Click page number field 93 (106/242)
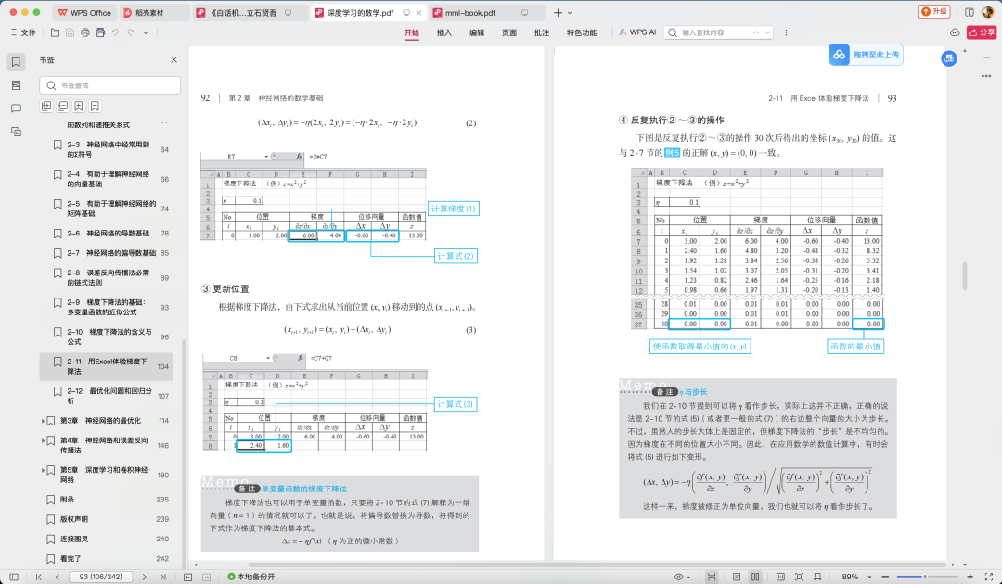This screenshot has width=1002, height=584. (101, 577)
